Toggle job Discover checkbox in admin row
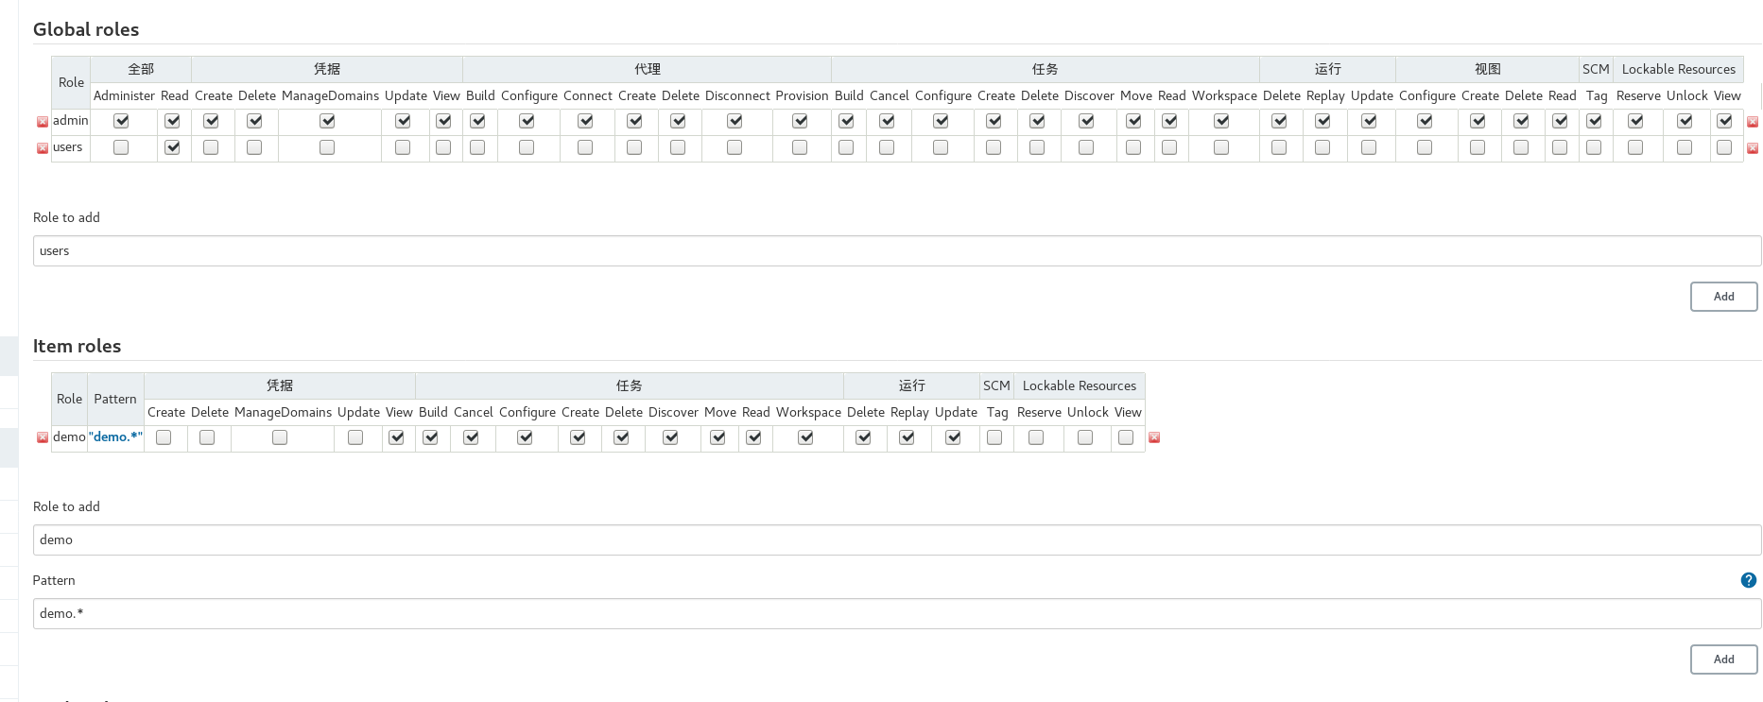 (1086, 121)
